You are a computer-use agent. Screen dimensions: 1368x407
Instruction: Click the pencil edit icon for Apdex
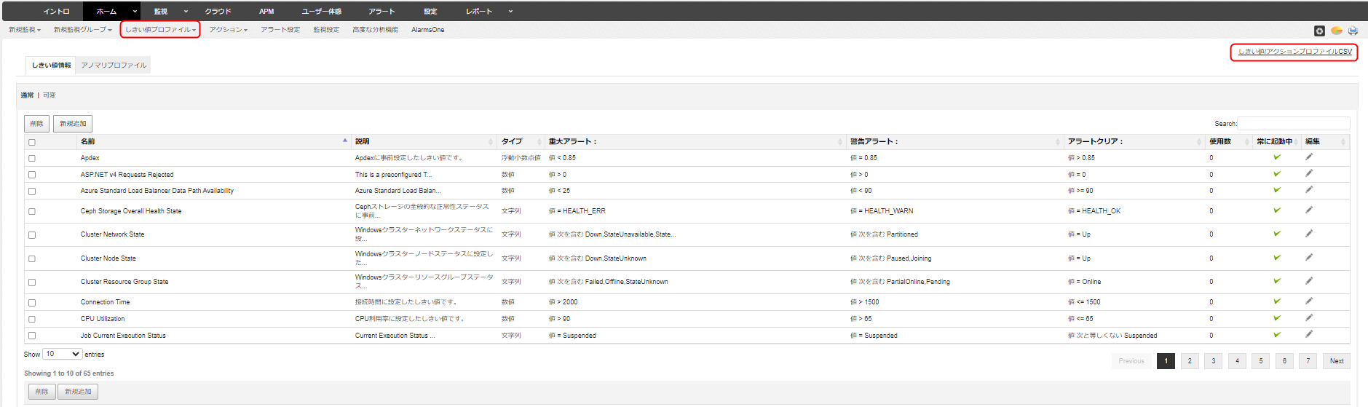point(1308,157)
